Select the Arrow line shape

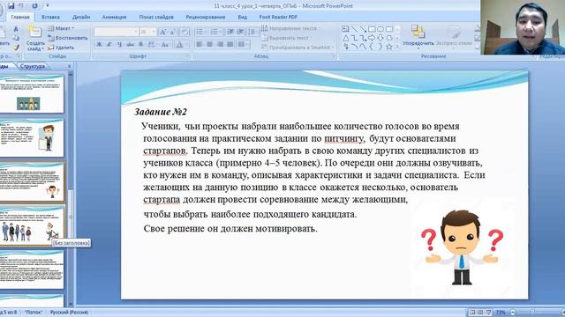tap(363, 29)
